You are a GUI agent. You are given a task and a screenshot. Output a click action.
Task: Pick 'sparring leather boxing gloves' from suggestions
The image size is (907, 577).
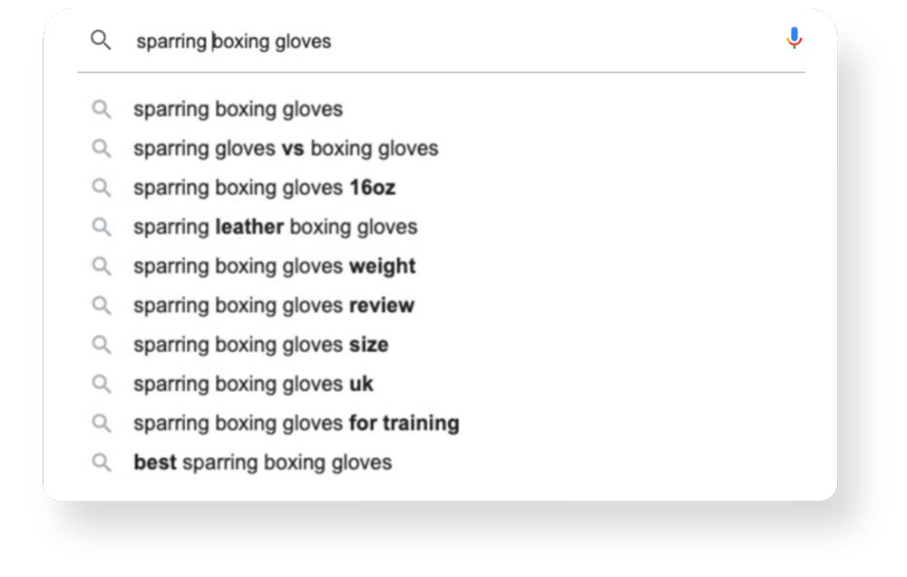point(275,227)
